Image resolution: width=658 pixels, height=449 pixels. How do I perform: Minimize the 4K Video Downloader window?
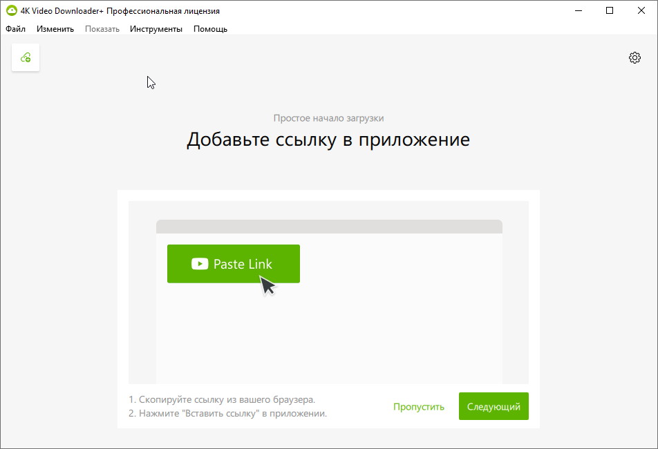[578, 10]
